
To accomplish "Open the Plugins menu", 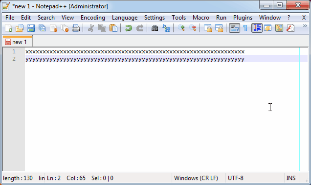I will click(243, 18).
